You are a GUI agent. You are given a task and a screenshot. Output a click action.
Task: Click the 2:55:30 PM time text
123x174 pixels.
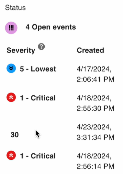tap(95, 108)
